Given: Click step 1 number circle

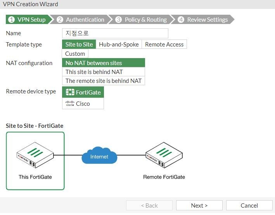Looking at the screenshot, I should (12, 19).
